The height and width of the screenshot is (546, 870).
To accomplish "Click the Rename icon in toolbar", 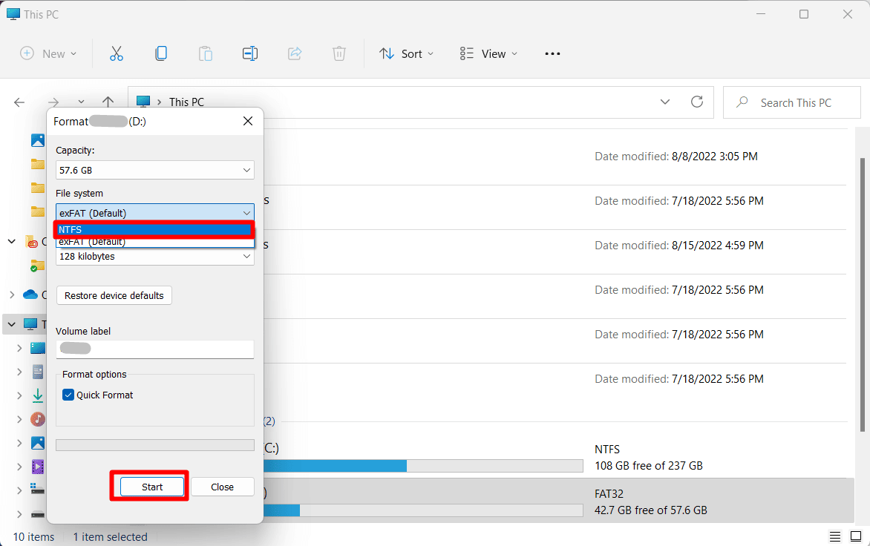I will (x=250, y=53).
